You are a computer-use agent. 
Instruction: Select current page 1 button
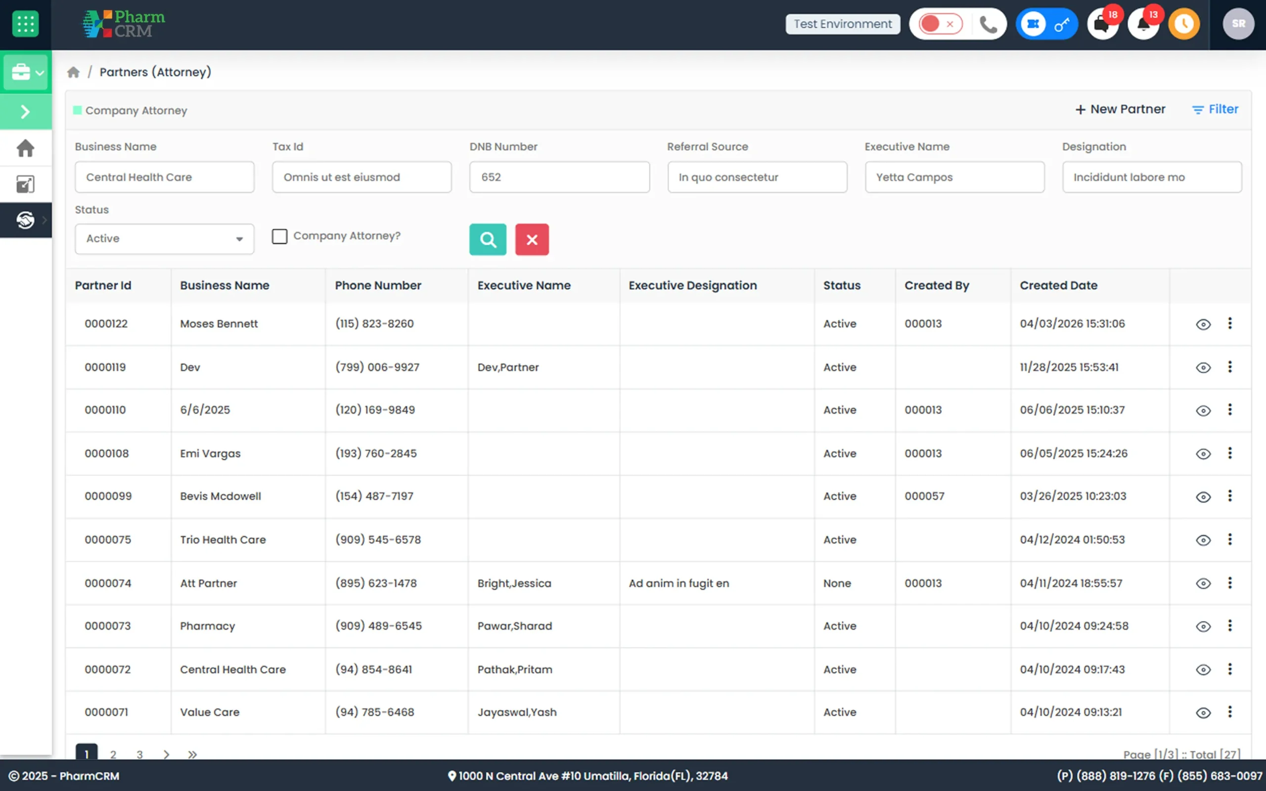click(87, 752)
